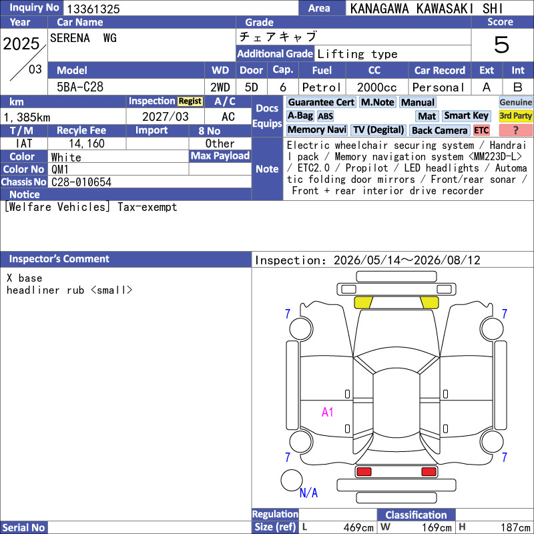Image resolution: width=534 pixels, height=534 pixels.
Task: Select the 2WD drive value
Action: [x=220, y=87]
